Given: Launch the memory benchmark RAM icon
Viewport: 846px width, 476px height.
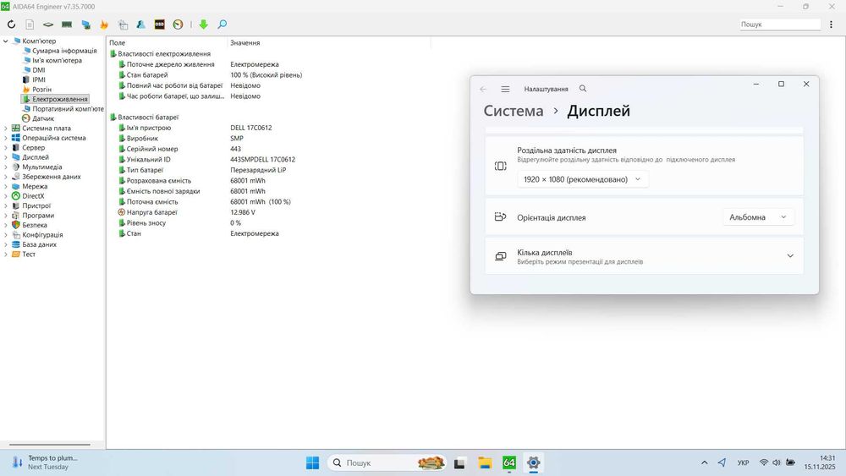Looking at the screenshot, I should [67, 25].
